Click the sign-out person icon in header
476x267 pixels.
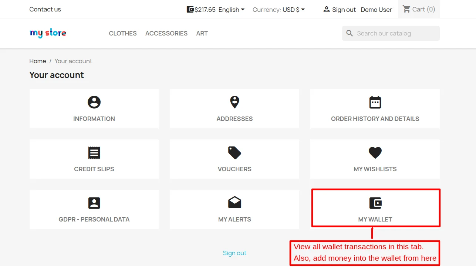(326, 9)
